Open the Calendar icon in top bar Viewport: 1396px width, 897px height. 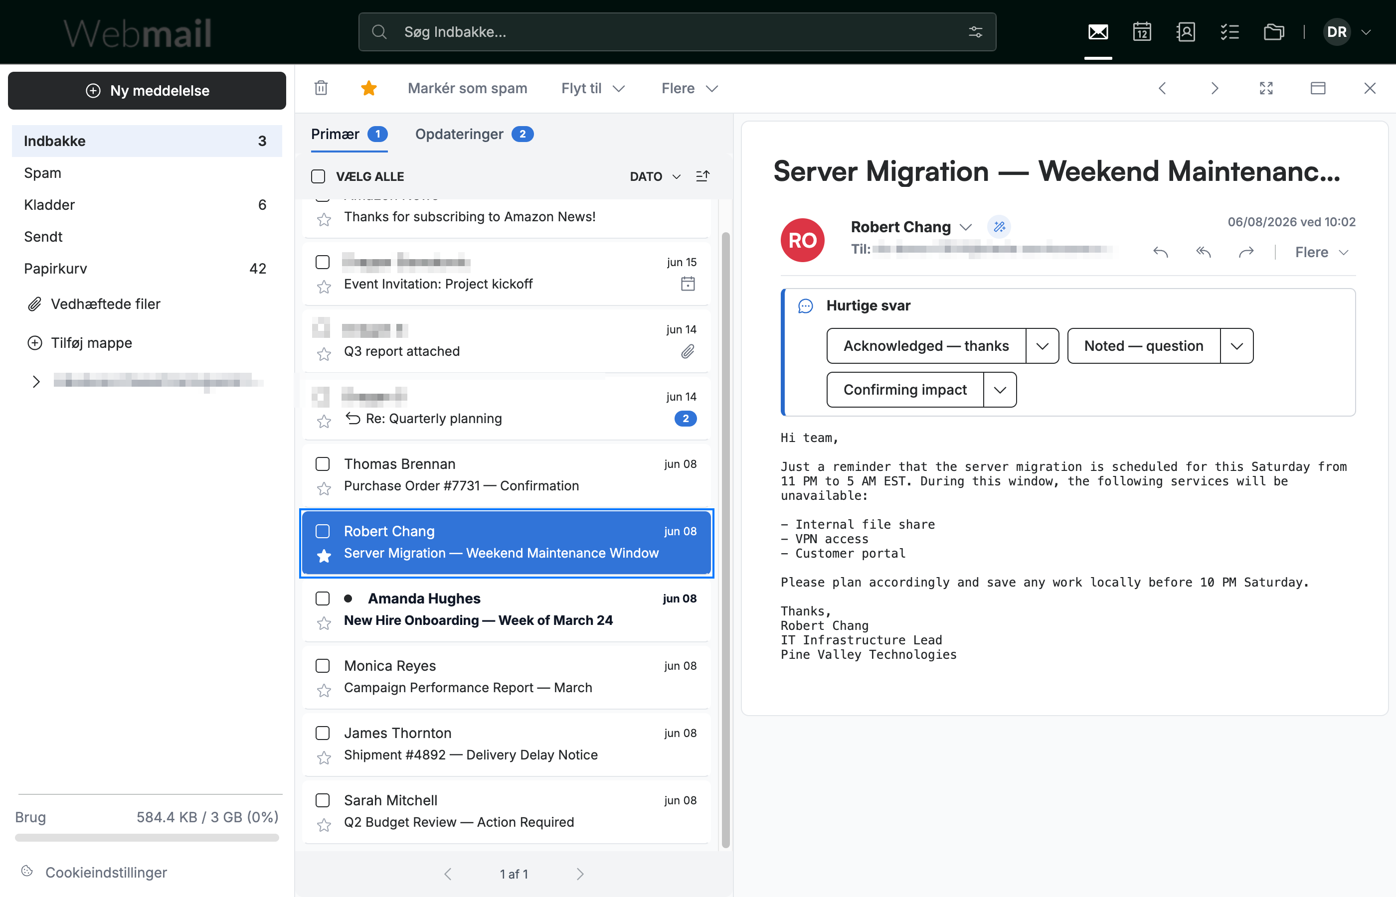click(1142, 32)
